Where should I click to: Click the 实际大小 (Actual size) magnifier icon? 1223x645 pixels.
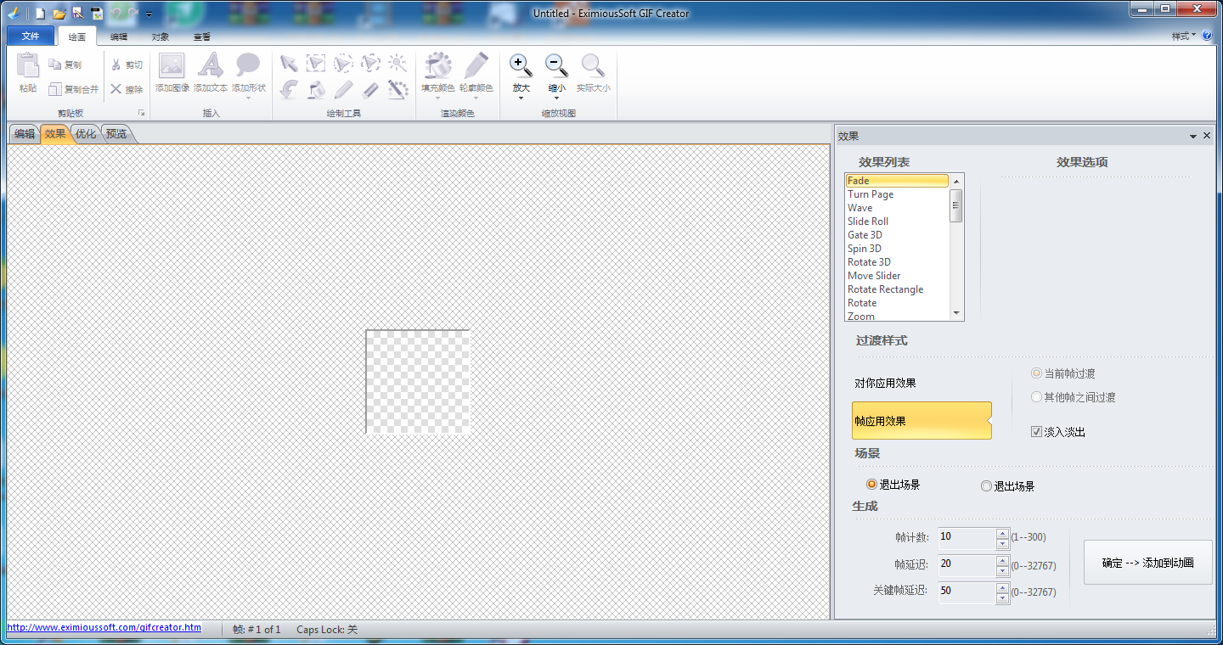[x=593, y=65]
